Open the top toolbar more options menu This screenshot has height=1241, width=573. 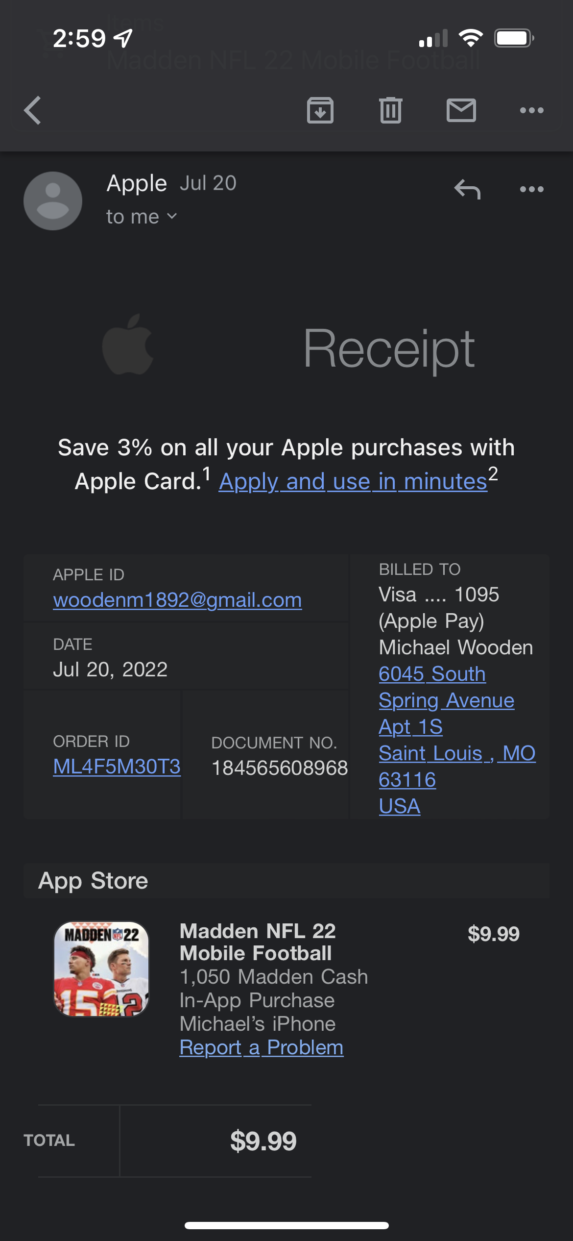(x=531, y=110)
